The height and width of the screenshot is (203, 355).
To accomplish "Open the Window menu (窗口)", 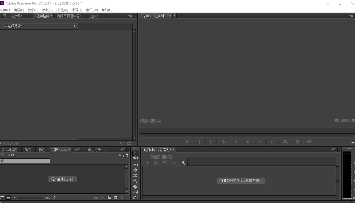I will 92,10.
